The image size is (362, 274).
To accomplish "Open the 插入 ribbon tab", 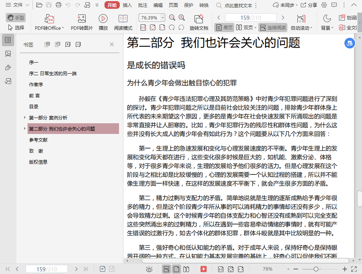I will [x=127, y=5].
